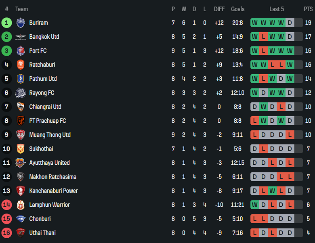Click Lamphun Warrior's red position 14 badge
Image resolution: width=315 pixels, height=243 pixels.
click(x=6, y=205)
